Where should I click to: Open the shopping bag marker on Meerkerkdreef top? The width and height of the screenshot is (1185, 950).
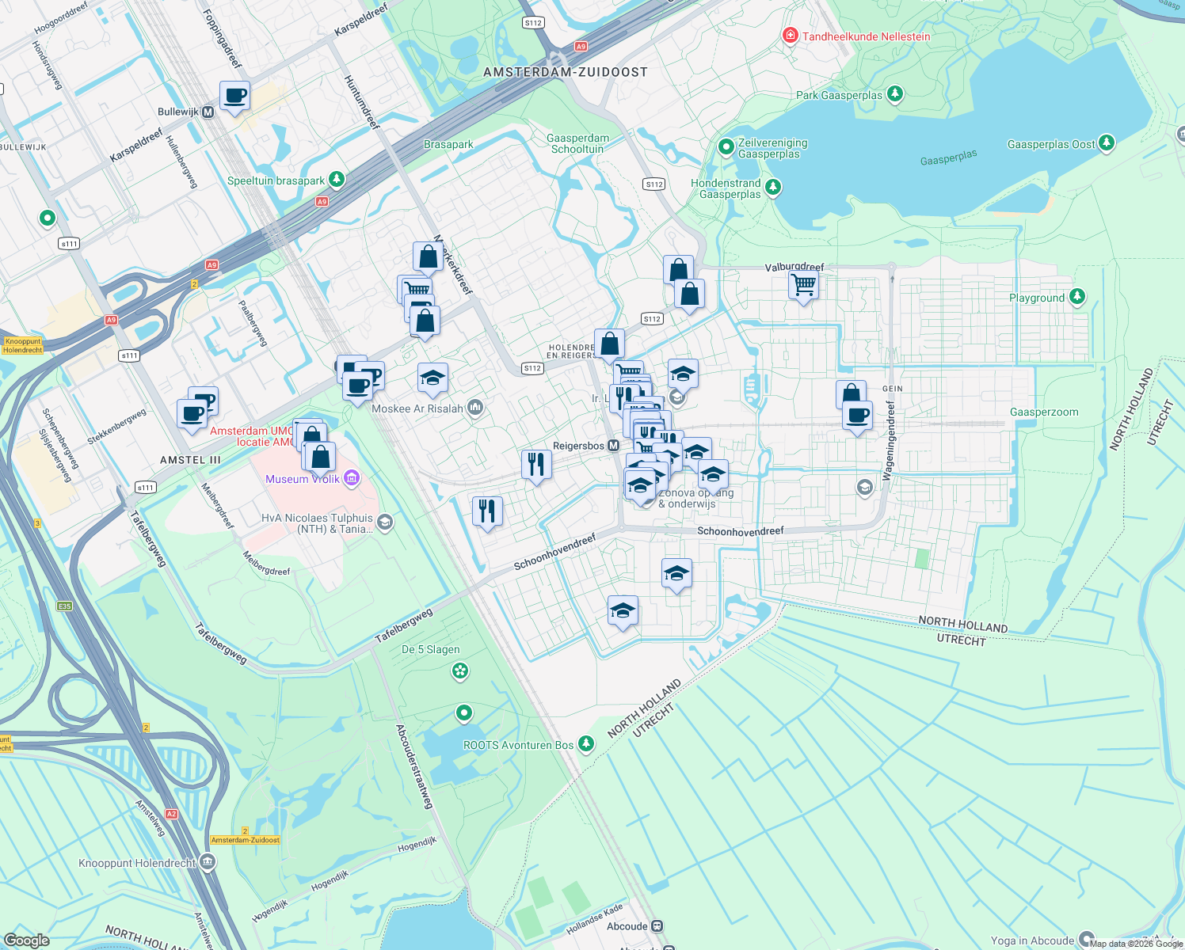(x=428, y=258)
